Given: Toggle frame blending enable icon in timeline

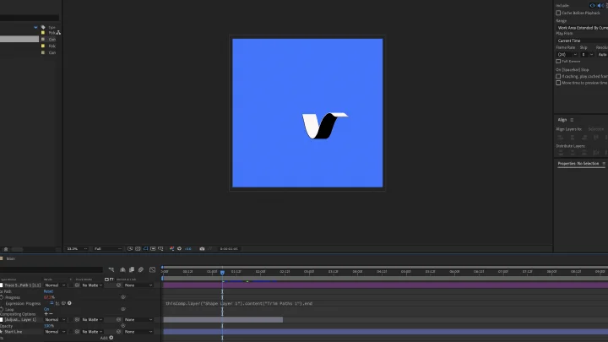Looking at the screenshot, I should click(132, 270).
